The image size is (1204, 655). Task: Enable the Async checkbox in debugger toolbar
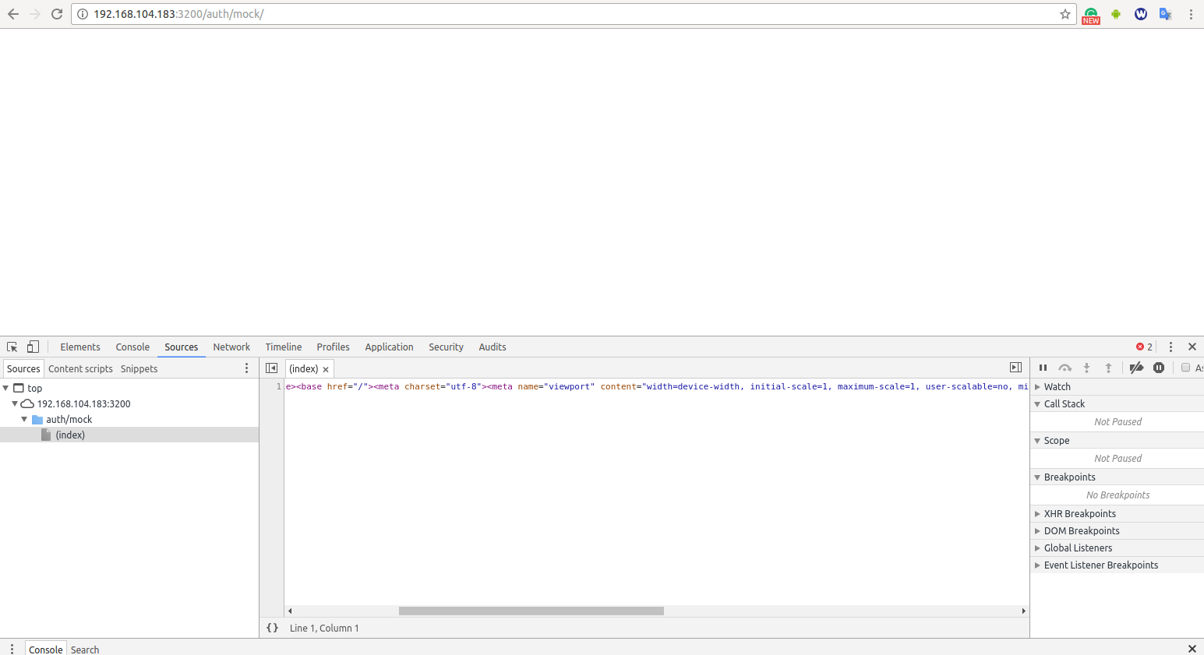click(1186, 368)
